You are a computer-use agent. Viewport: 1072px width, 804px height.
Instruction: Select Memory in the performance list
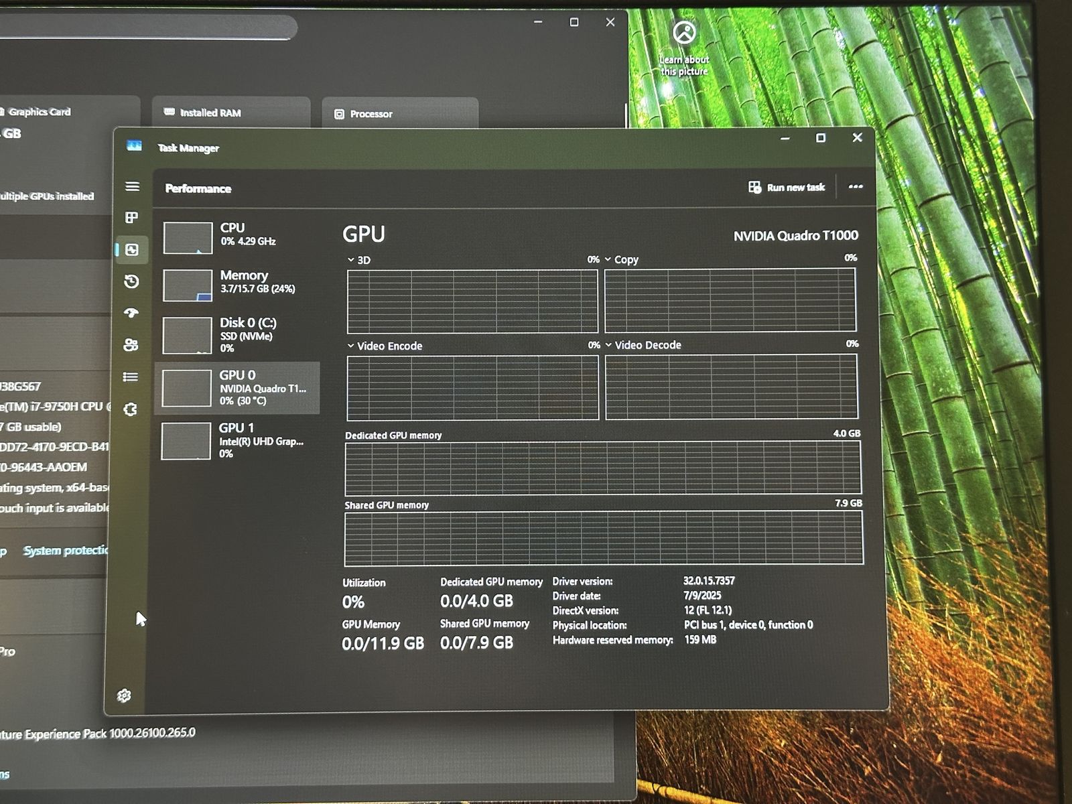click(238, 284)
